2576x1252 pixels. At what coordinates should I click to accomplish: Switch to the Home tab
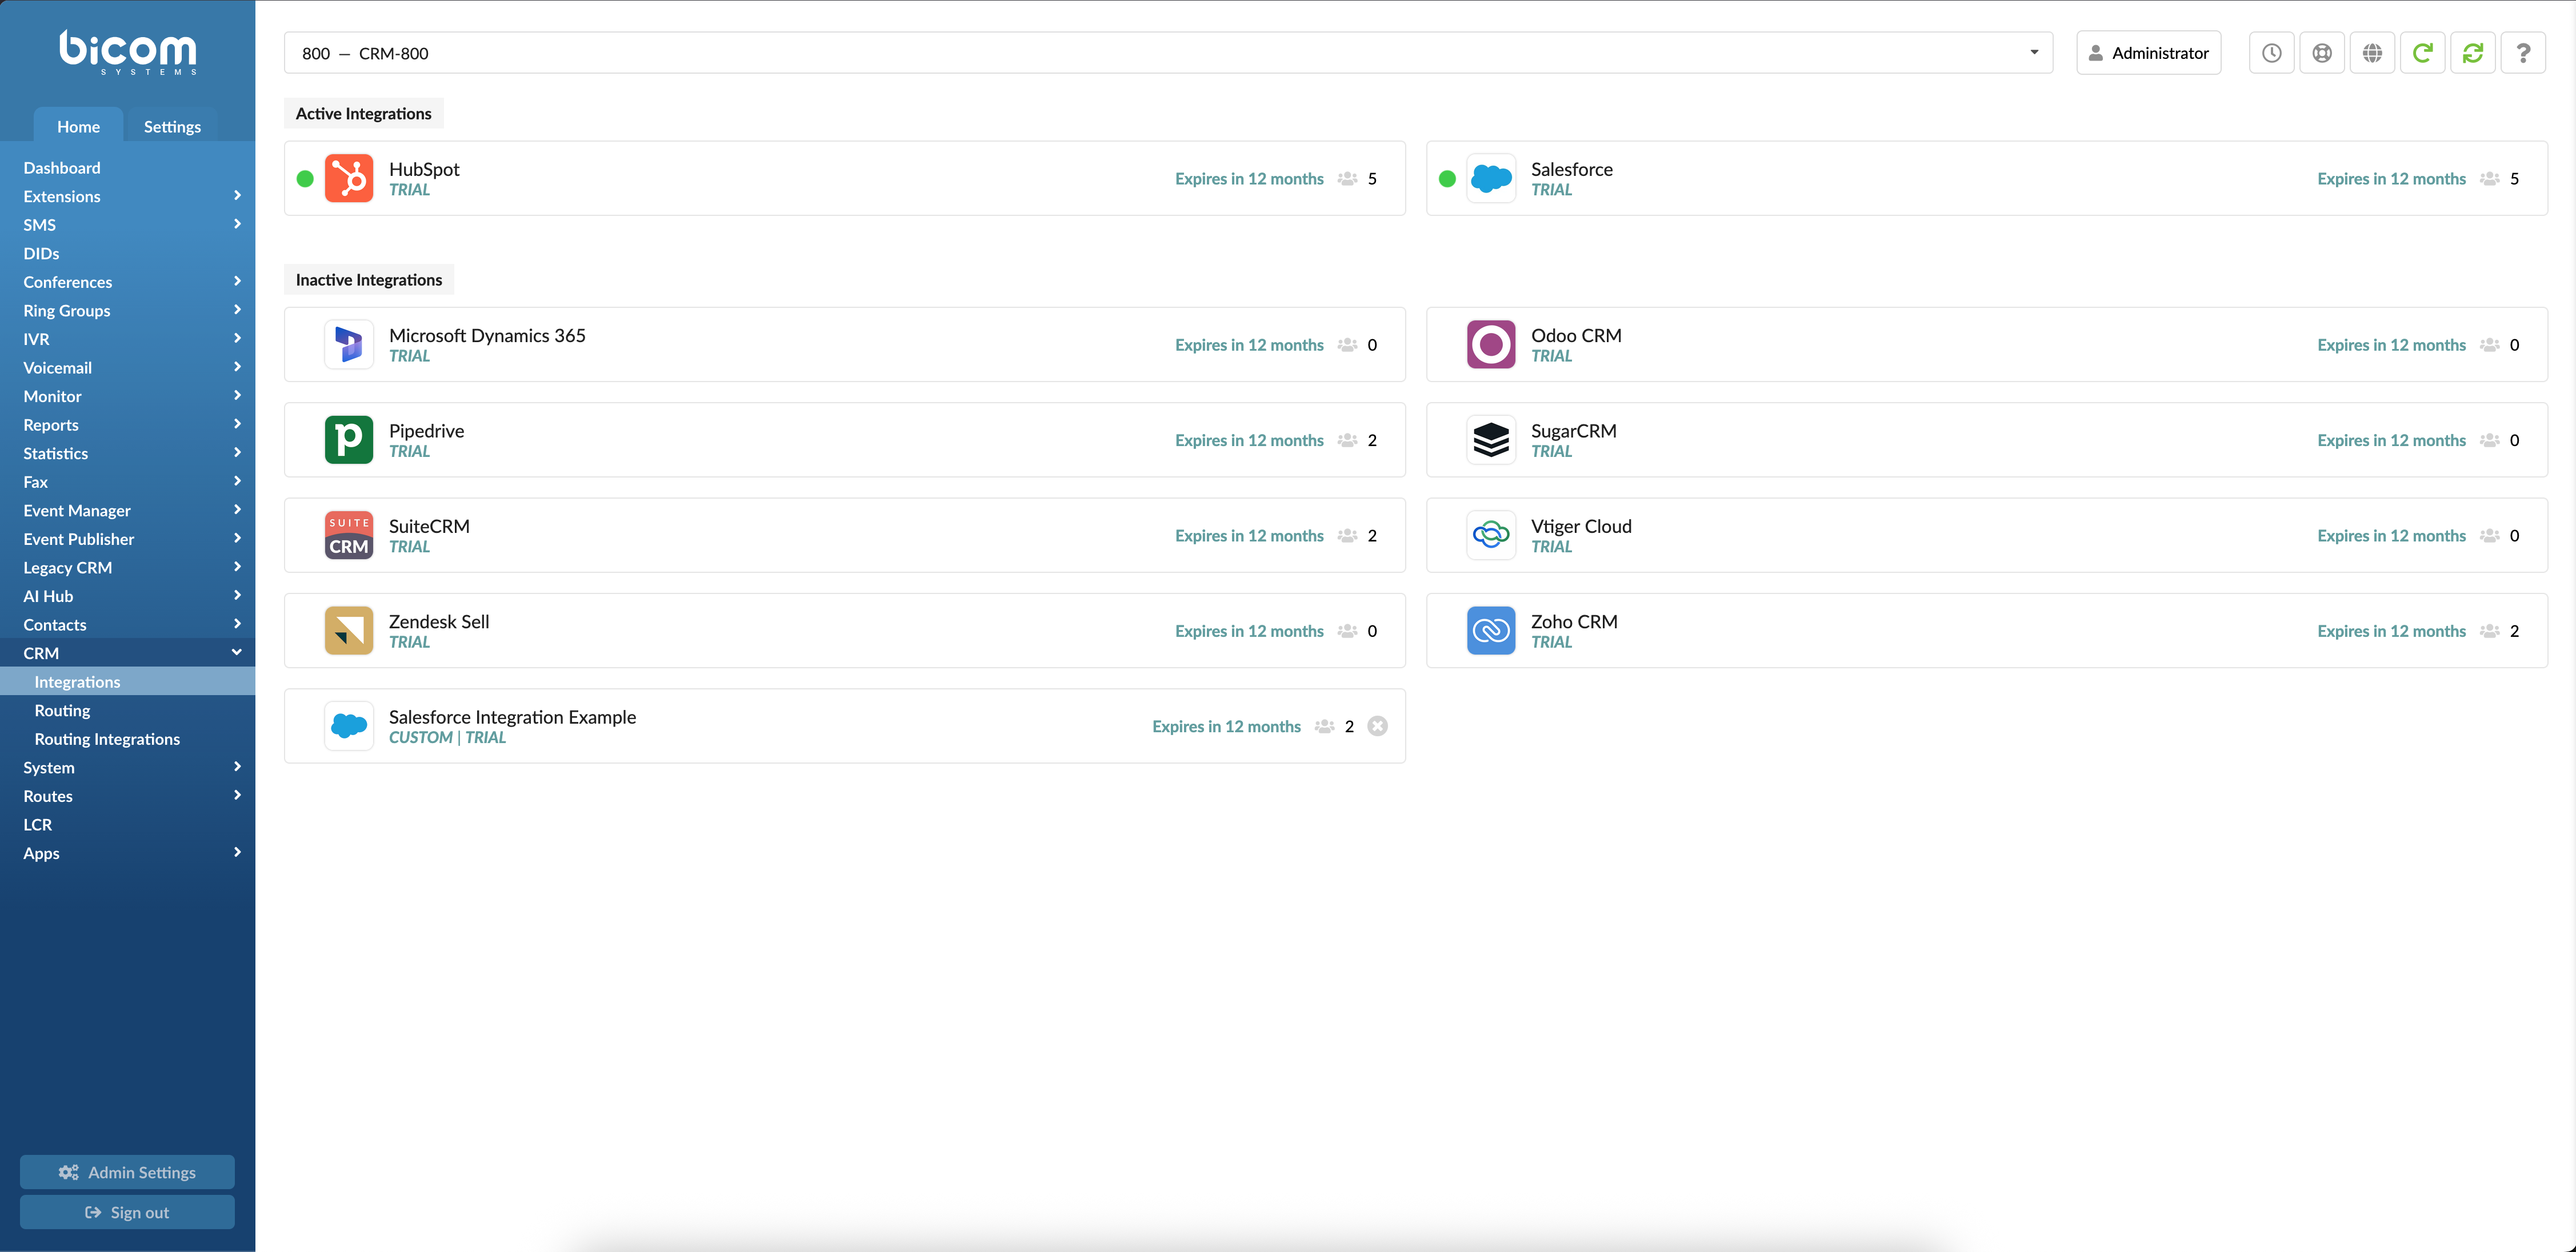point(78,126)
